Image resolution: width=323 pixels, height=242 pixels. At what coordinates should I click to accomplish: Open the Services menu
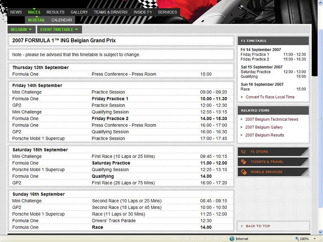tap(167, 12)
